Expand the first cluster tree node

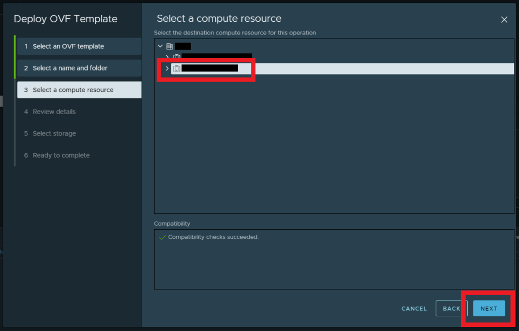tap(167, 57)
